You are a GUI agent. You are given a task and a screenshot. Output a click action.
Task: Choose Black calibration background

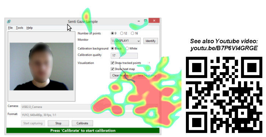112,49
